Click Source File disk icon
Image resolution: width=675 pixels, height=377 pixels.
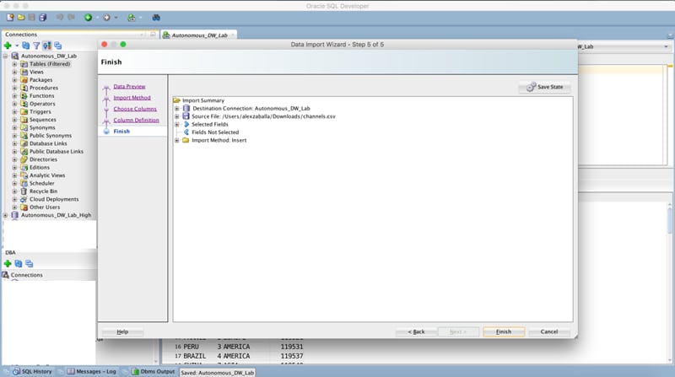[186, 116]
